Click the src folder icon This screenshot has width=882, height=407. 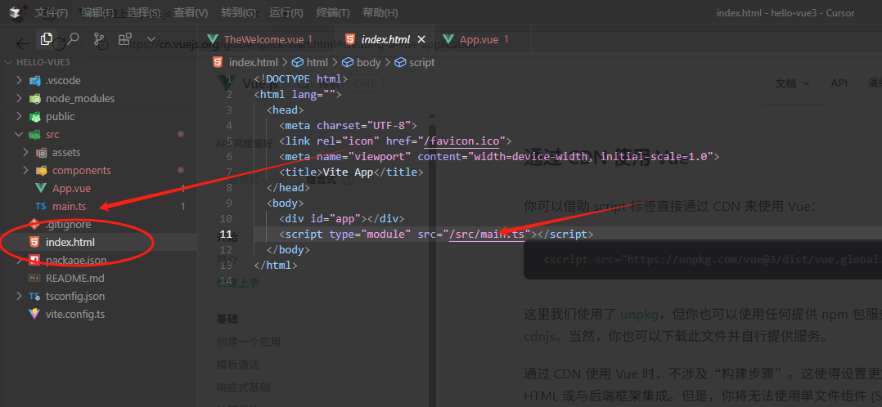[35, 134]
